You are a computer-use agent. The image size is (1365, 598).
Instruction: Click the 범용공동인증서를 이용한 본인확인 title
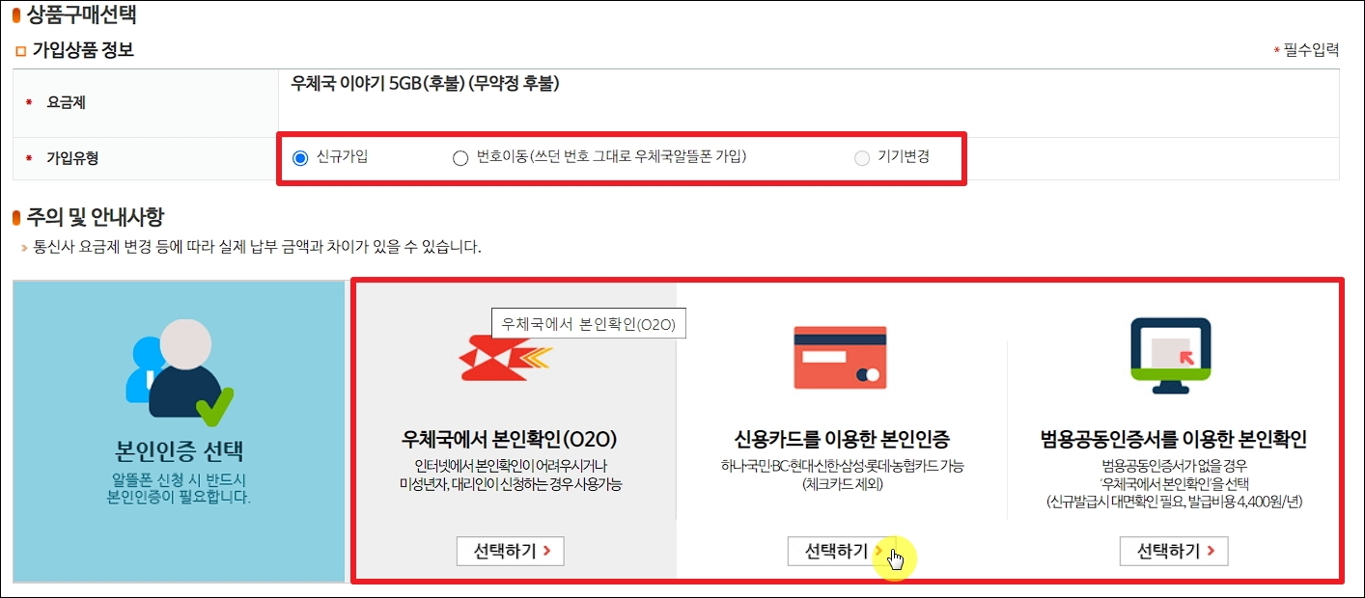[x=1173, y=440]
